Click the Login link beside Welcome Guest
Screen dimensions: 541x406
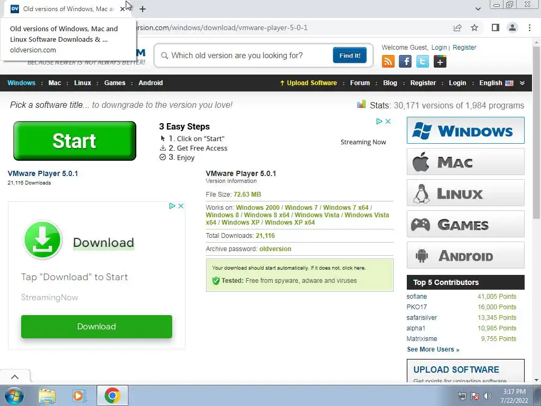tap(439, 48)
